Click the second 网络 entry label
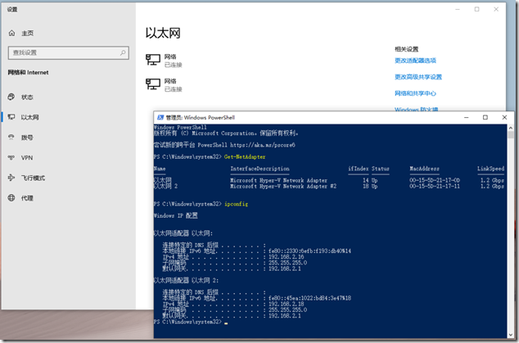This screenshot has width=519, height=343. (170, 81)
